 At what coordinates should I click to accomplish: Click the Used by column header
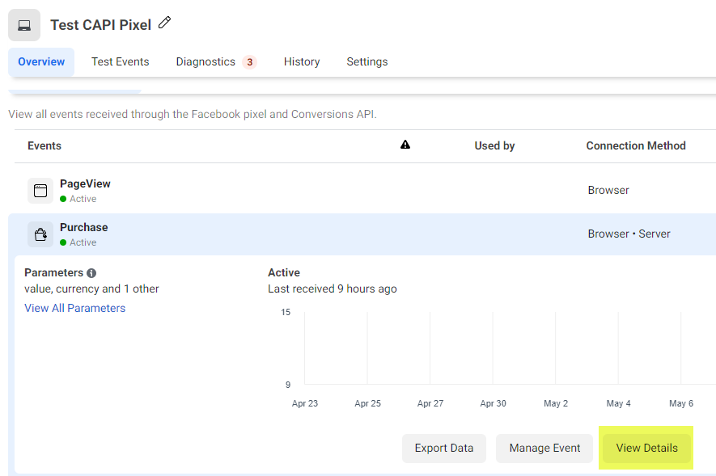click(x=494, y=146)
